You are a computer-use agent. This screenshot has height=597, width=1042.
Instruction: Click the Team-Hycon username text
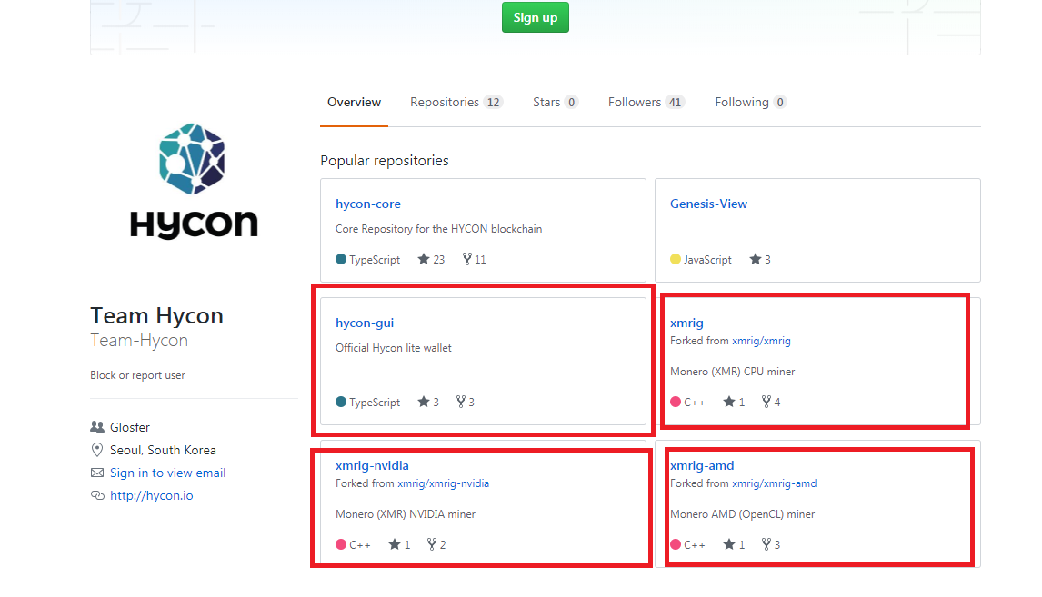(139, 341)
